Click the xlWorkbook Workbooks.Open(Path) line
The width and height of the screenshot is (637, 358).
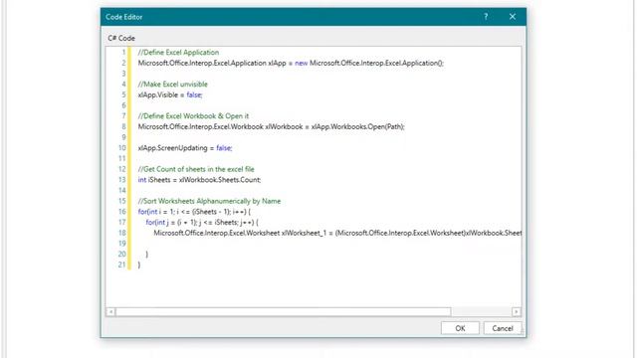pos(271,126)
